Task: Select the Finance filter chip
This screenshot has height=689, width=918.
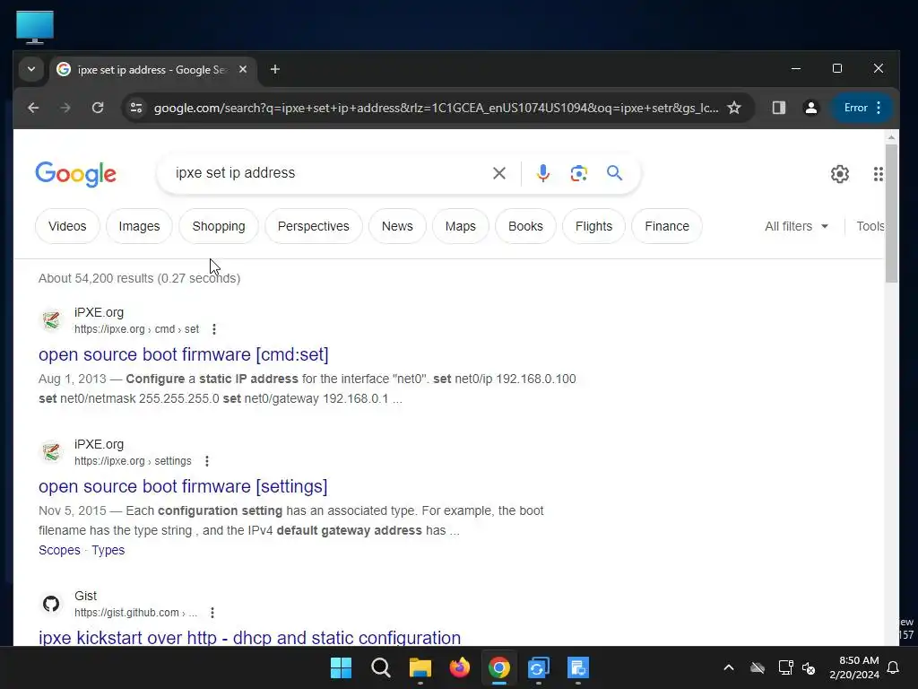Action: pos(667,226)
